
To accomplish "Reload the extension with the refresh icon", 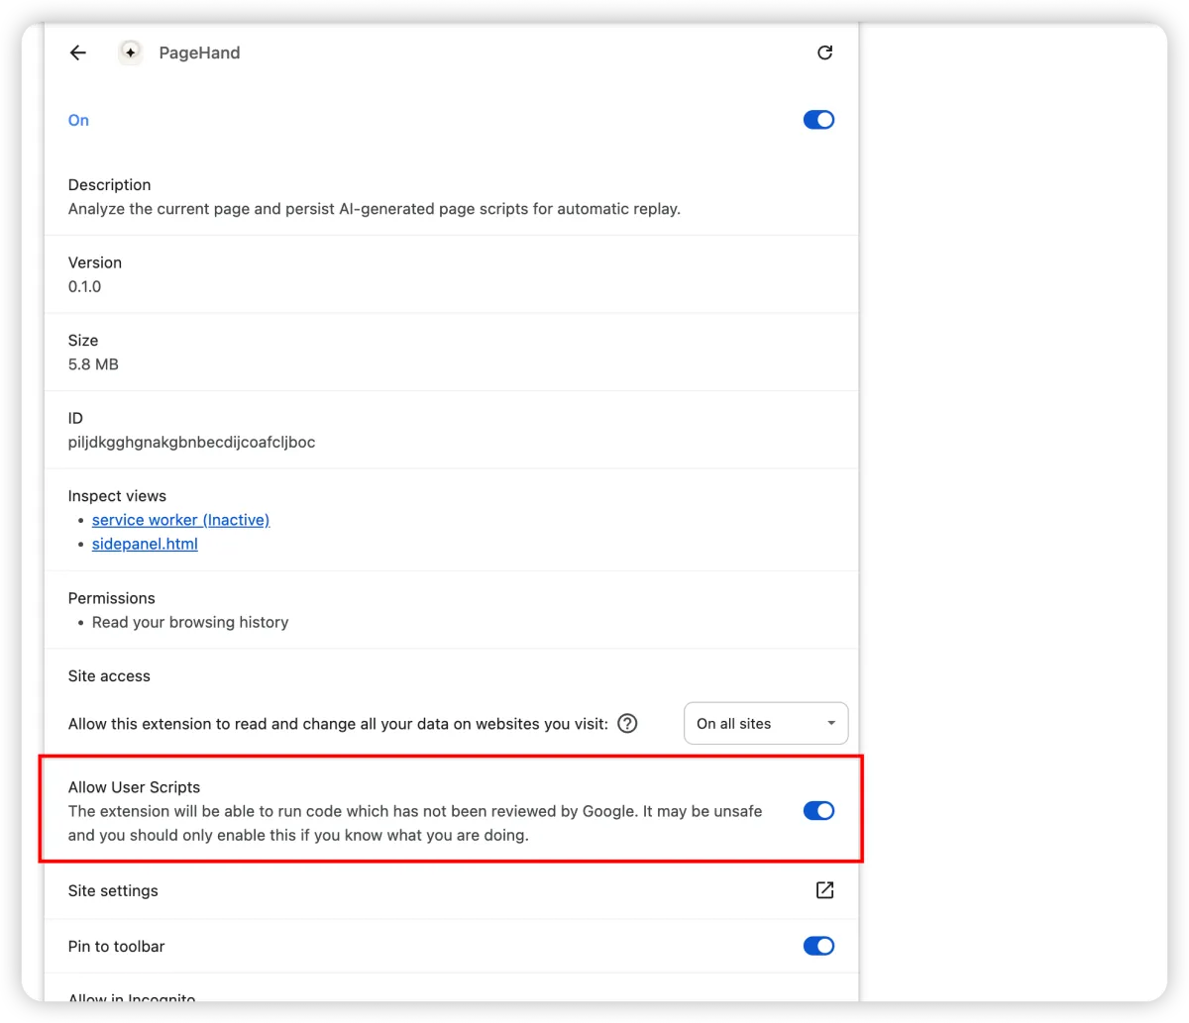I will click(x=824, y=52).
